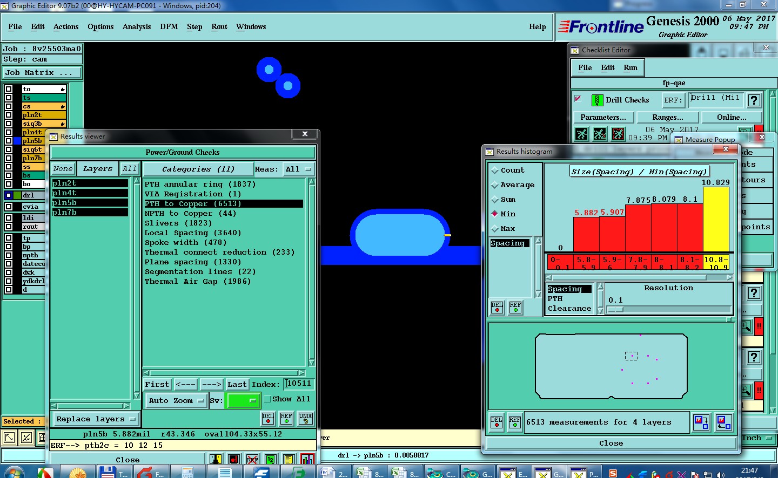
Task: Click histogram export-down icon
Action: (701, 422)
